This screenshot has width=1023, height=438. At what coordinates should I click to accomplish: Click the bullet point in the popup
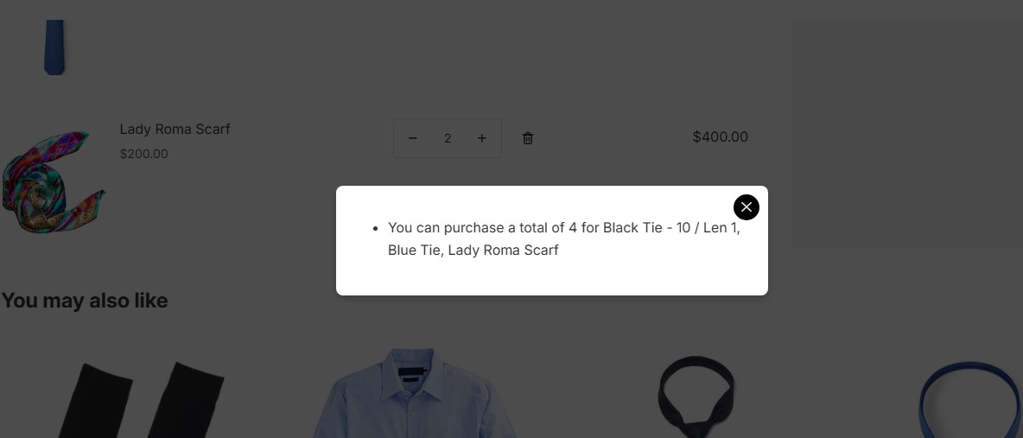(x=376, y=229)
